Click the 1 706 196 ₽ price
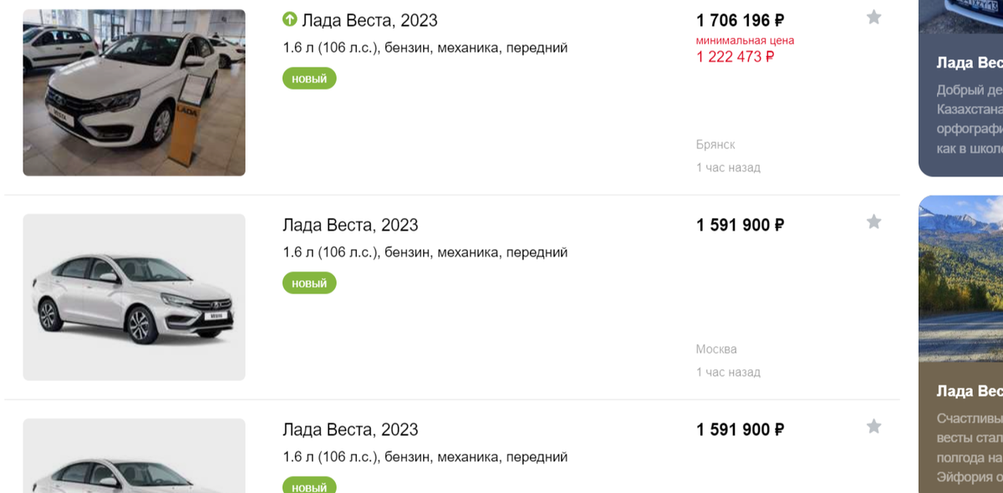The height and width of the screenshot is (493, 1003). (x=740, y=20)
